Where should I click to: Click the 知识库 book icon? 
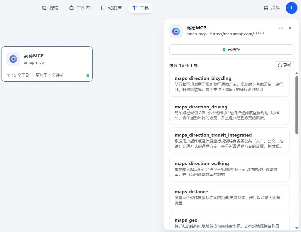pyautogui.click(x=103, y=8)
